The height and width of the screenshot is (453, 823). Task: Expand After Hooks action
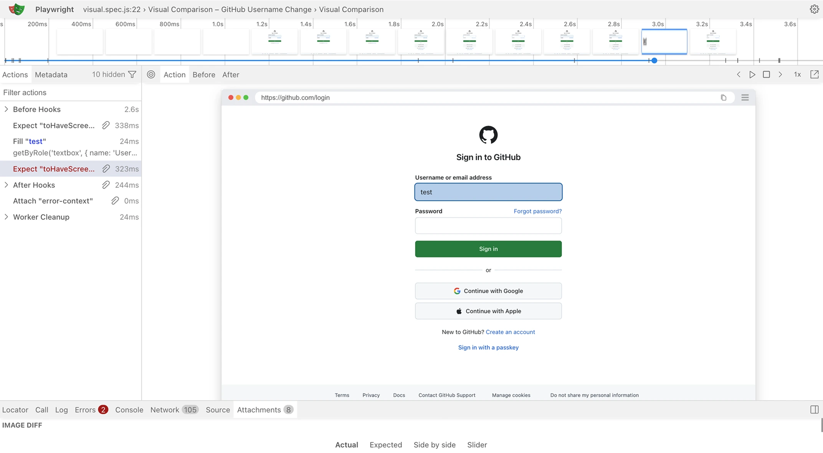pyautogui.click(x=6, y=185)
